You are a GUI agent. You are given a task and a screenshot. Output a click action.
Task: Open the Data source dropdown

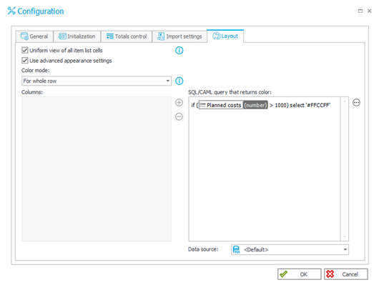point(290,249)
